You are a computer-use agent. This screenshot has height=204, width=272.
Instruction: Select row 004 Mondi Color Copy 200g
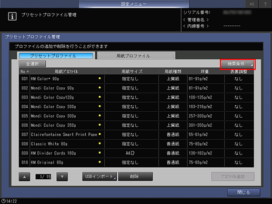pyautogui.click(x=136, y=107)
